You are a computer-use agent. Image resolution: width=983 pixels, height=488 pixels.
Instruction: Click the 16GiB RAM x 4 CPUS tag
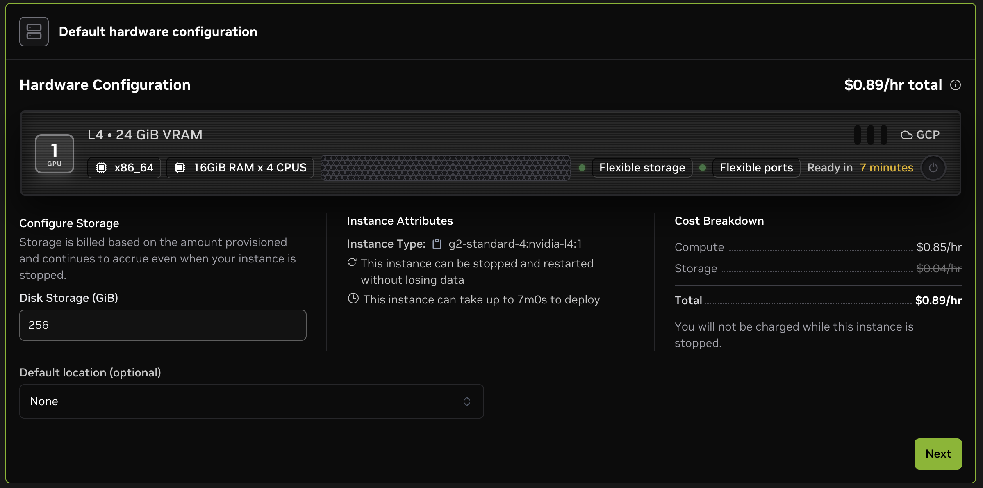pos(240,168)
